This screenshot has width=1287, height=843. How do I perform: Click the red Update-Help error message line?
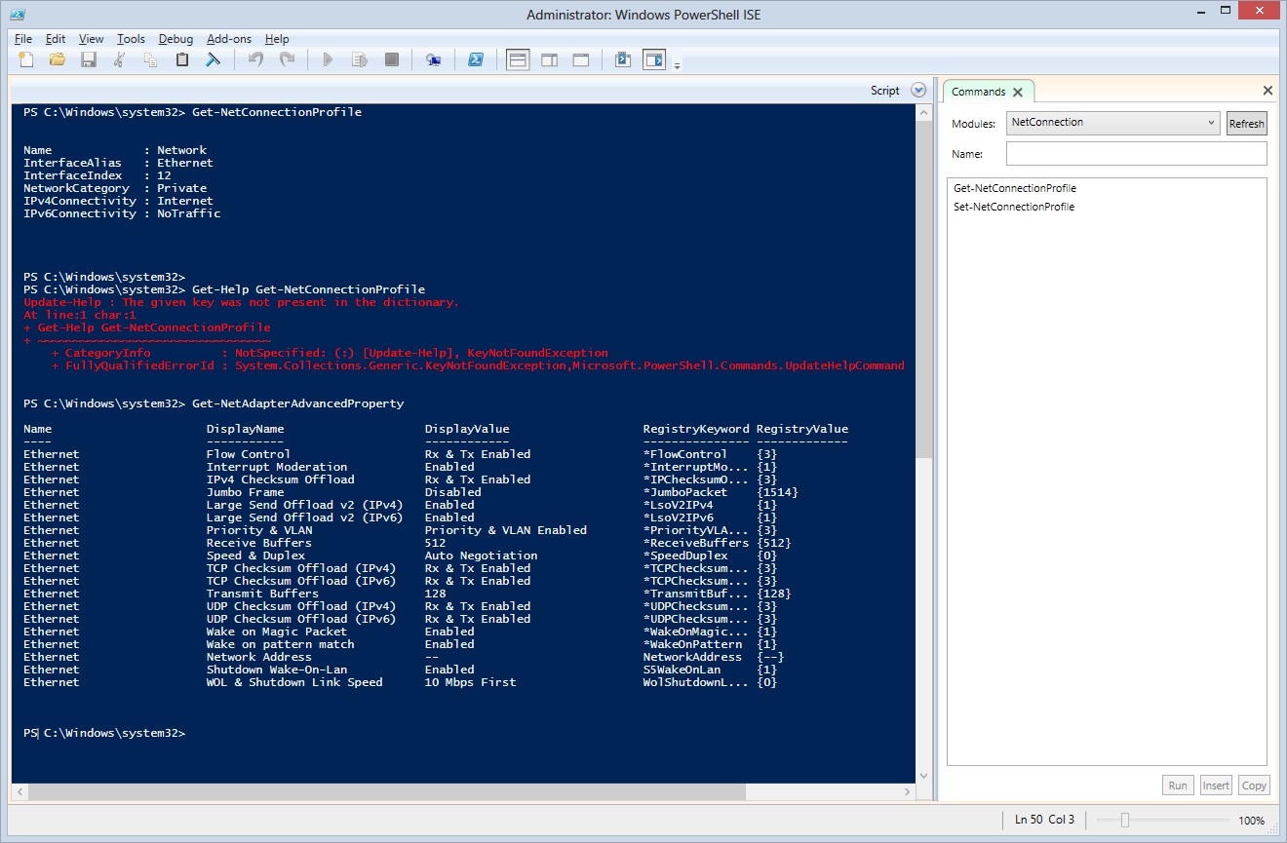pyautogui.click(x=241, y=302)
